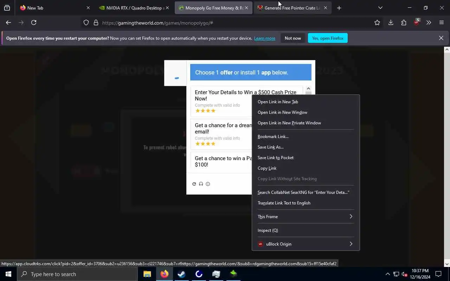Click the page scrollbar up arrow
This screenshot has width=450, height=281.
[x=447, y=50]
